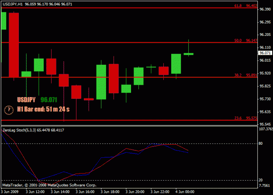Viewport: 273px width, 195px height.
Task: Click the 20 level label on the stochastic scale
Action: pyautogui.click(x=261, y=180)
